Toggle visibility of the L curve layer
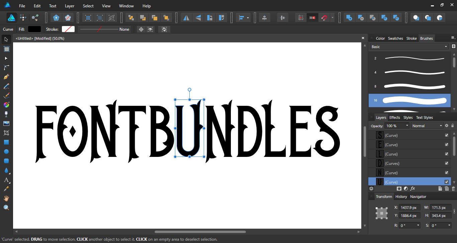The width and height of the screenshot is (457, 243). click(446, 154)
